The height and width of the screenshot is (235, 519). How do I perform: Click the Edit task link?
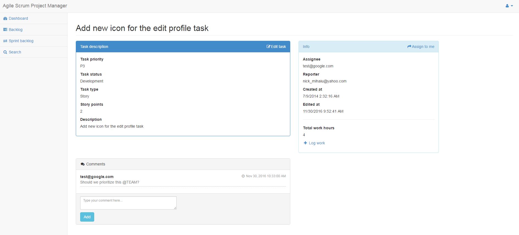point(276,47)
